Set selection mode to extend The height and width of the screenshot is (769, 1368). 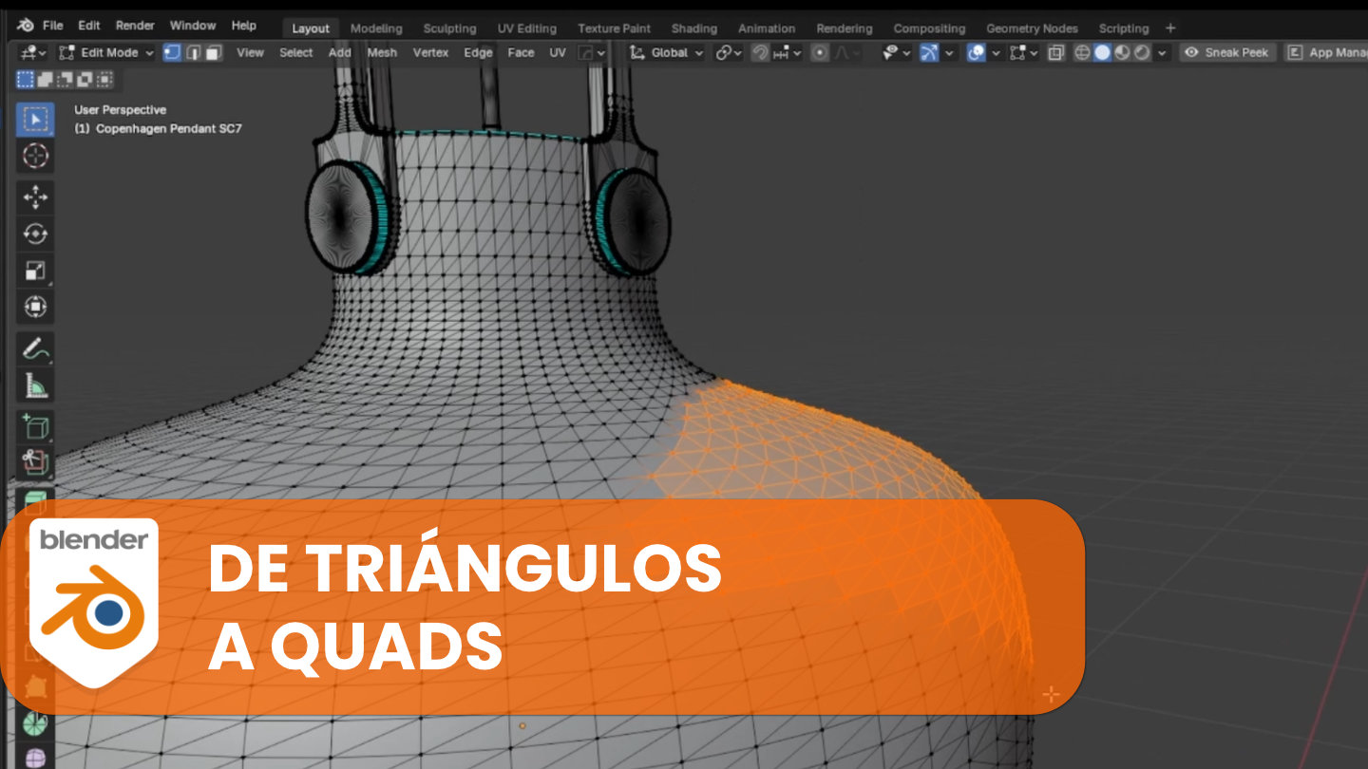click(x=46, y=80)
